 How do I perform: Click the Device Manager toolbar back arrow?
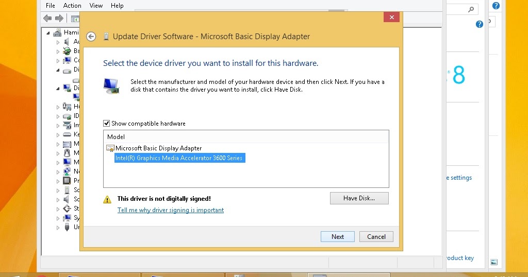pyautogui.click(x=47, y=18)
